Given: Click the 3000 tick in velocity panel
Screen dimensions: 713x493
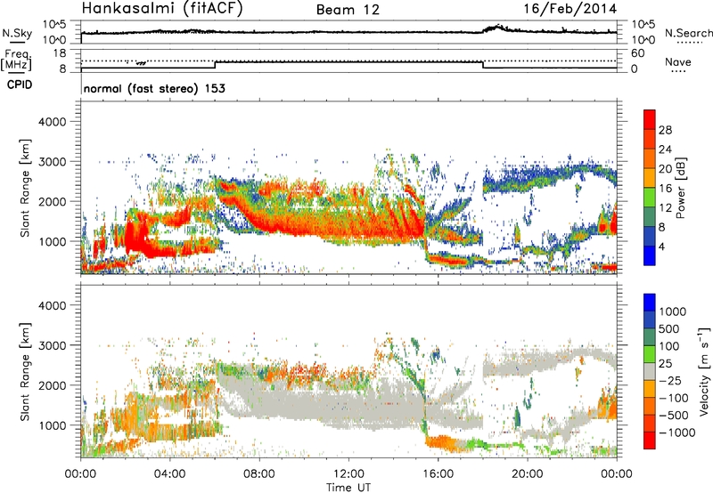Looking at the screenshot, I should (x=52, y=345).
